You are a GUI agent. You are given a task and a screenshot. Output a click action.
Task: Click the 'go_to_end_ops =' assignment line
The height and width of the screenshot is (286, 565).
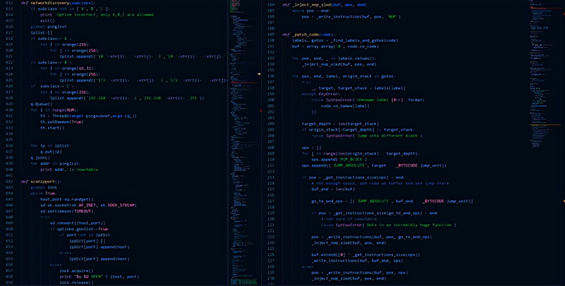[392, 201]
